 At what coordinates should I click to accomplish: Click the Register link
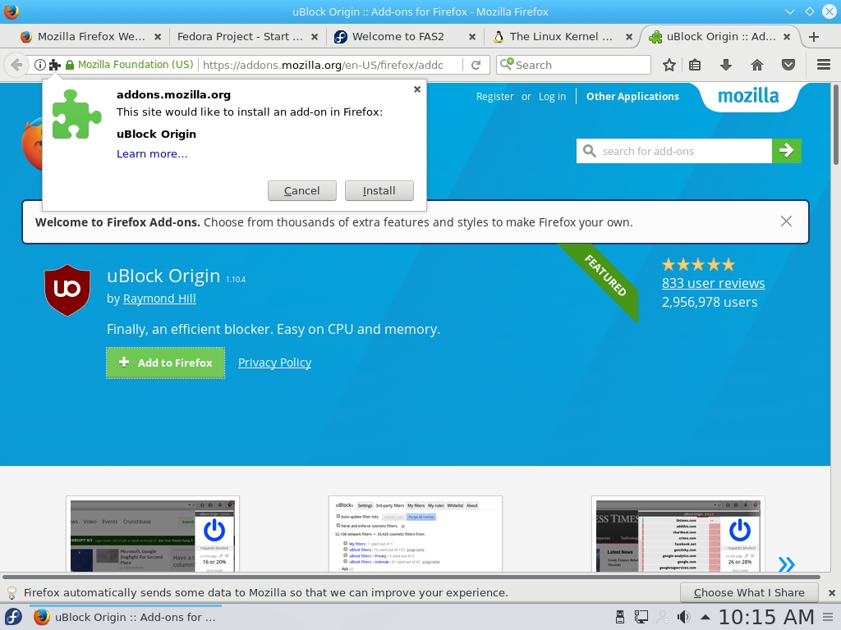[x=495, y=97]
